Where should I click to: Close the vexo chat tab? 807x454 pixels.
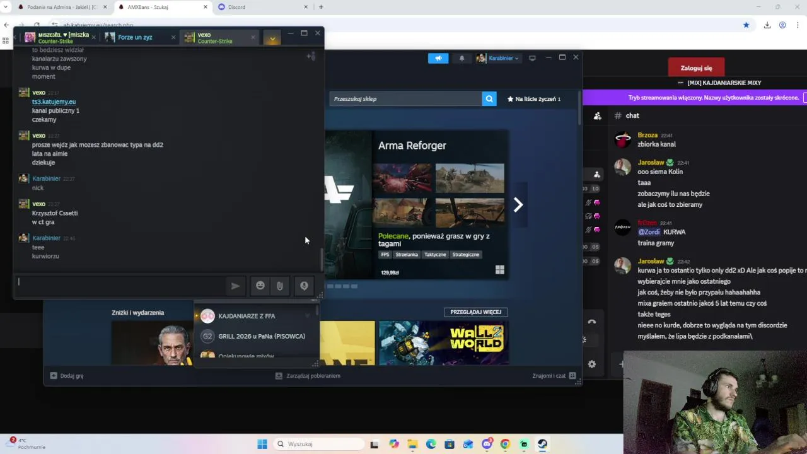(253, 37)
